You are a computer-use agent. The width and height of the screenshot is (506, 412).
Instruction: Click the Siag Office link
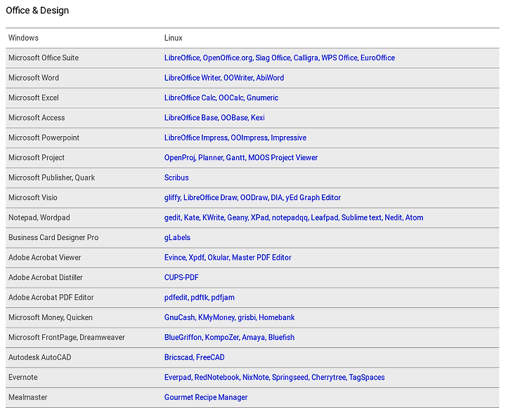(273, 58)
